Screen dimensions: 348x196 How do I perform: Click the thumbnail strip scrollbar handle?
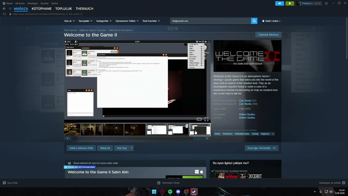pyautogui.click(x=198, y=138)
